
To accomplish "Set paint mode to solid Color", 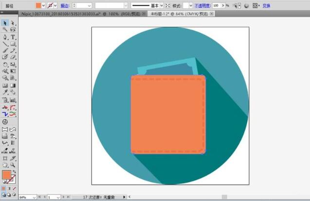I will (4, 188).
